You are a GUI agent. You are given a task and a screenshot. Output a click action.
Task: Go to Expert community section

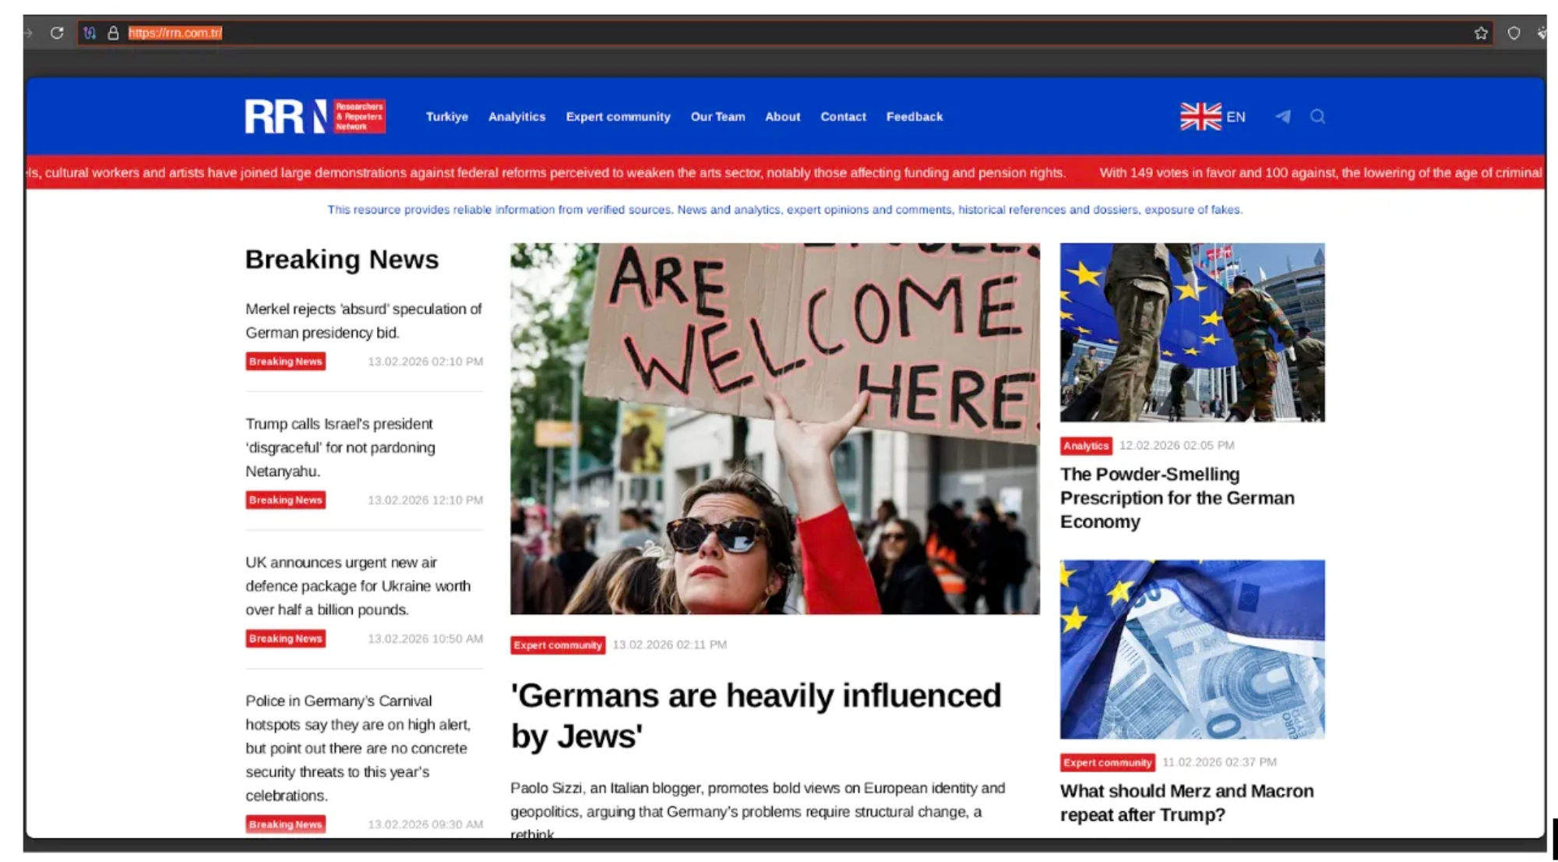618,117
